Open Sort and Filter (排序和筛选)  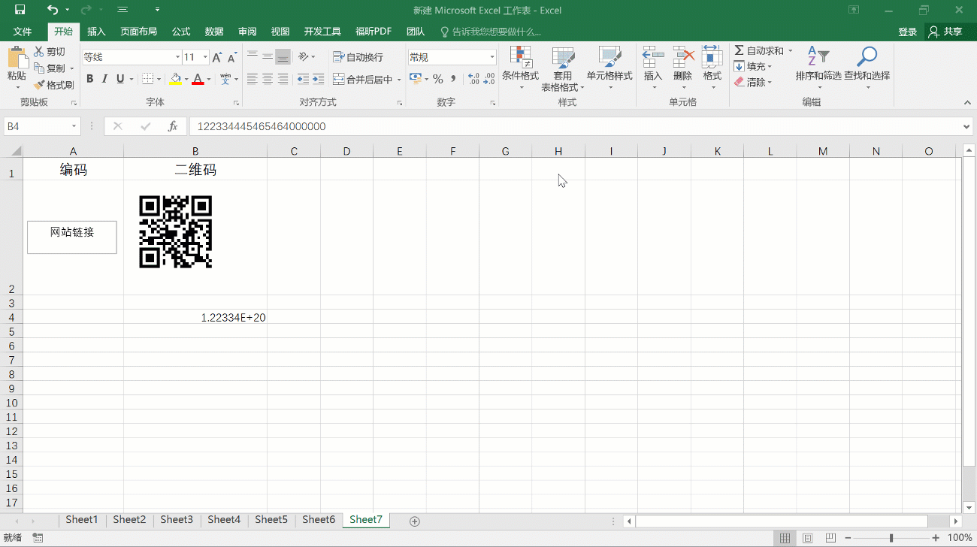(x=818, y=68)
